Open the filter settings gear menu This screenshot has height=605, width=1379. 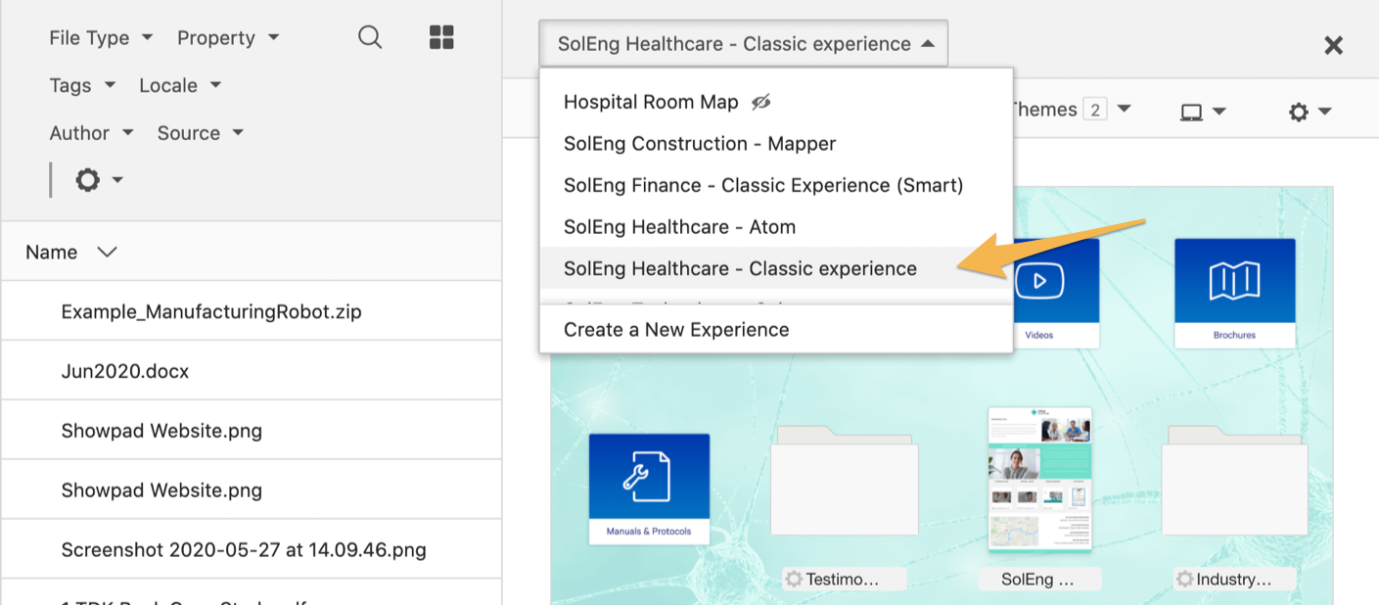[x=99, y=180]
